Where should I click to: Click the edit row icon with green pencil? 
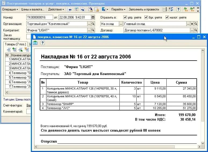21,50
